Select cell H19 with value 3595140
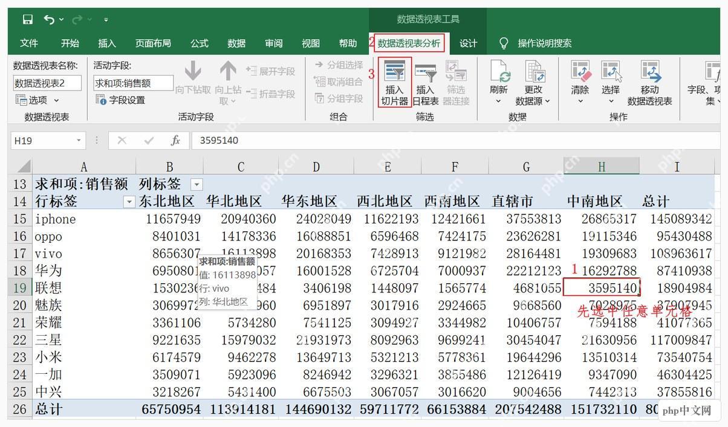Viewport: 728px width, 427px height. coord(602,287)
